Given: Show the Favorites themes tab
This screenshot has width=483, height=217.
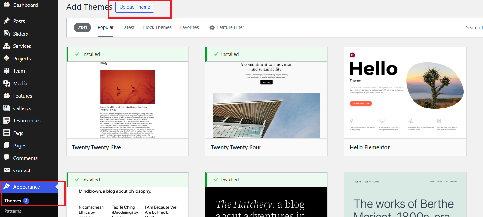Looking at the screenshot, I should pos(189,27).
